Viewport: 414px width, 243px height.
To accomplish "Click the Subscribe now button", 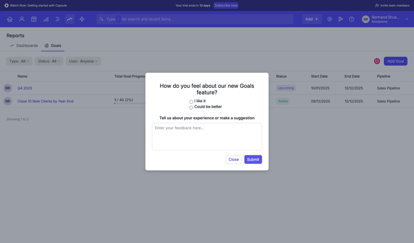I will [x=226, y=5].
